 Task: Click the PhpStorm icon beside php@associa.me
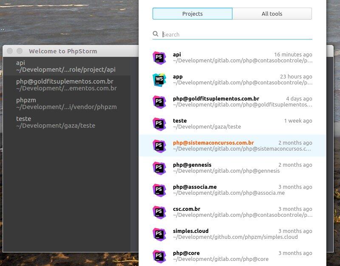pos(159,190)
